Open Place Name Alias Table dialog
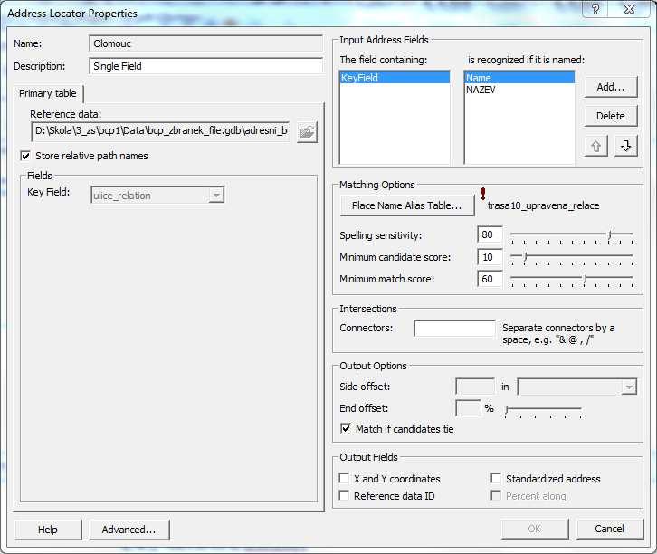This screenshot has height=554, width=657. tap(407, 205)
